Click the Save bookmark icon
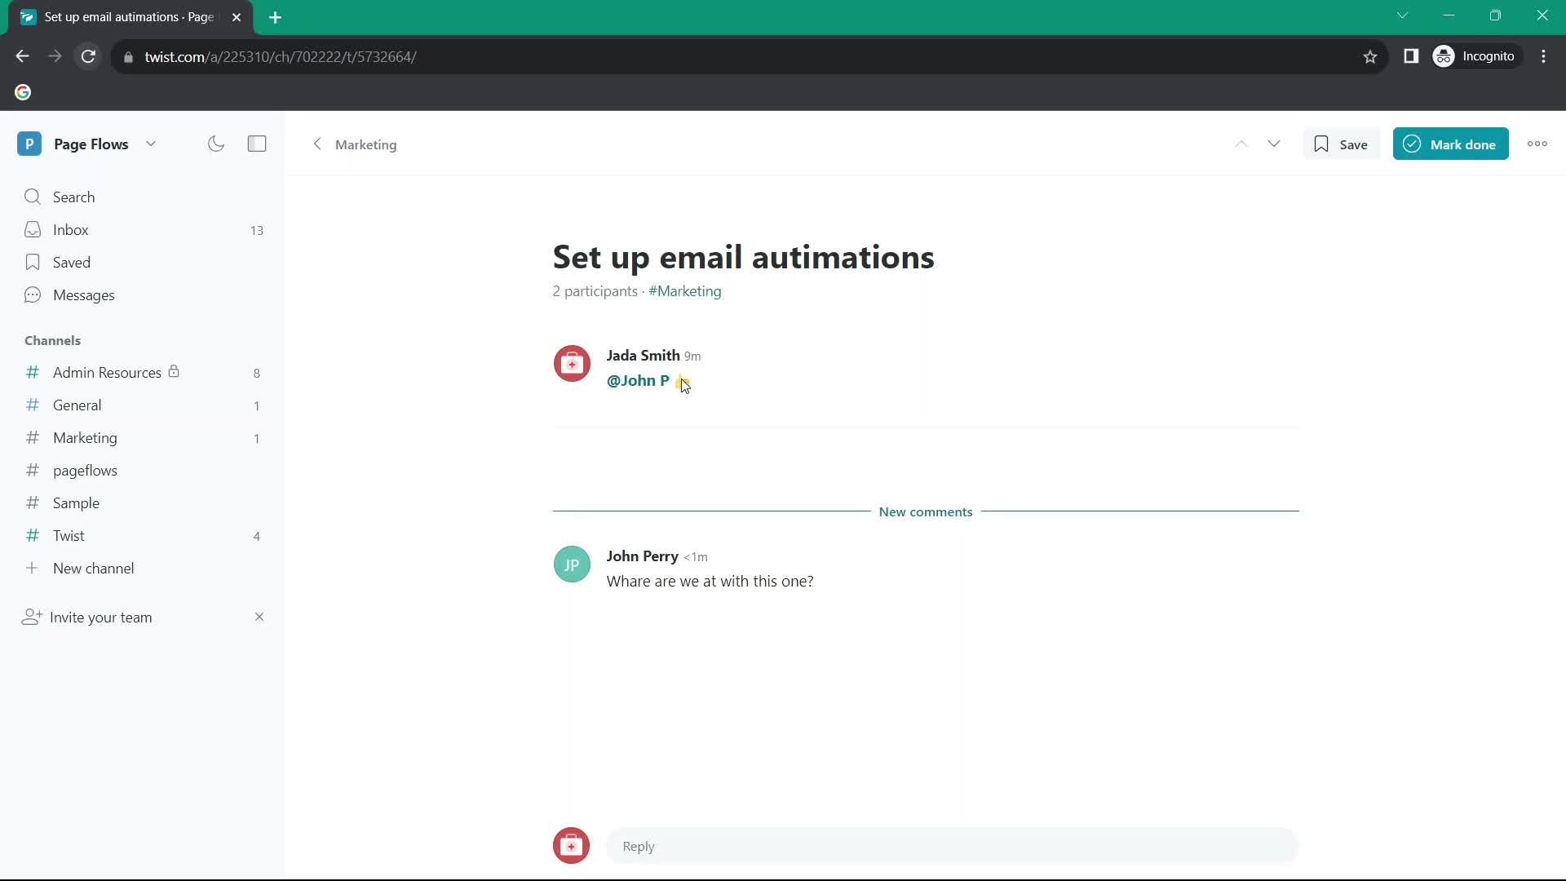Screen dimensions: 1566x881 (x=1320, y=143)
